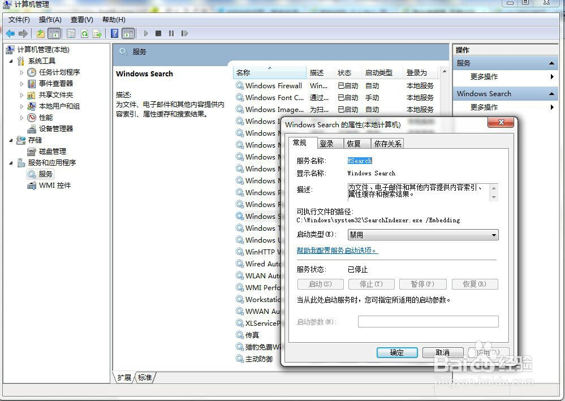The height and width of the screenshot is (401, 565).
Task: Select 共享文件夹 in the tree
Action: tap(56, 95)
